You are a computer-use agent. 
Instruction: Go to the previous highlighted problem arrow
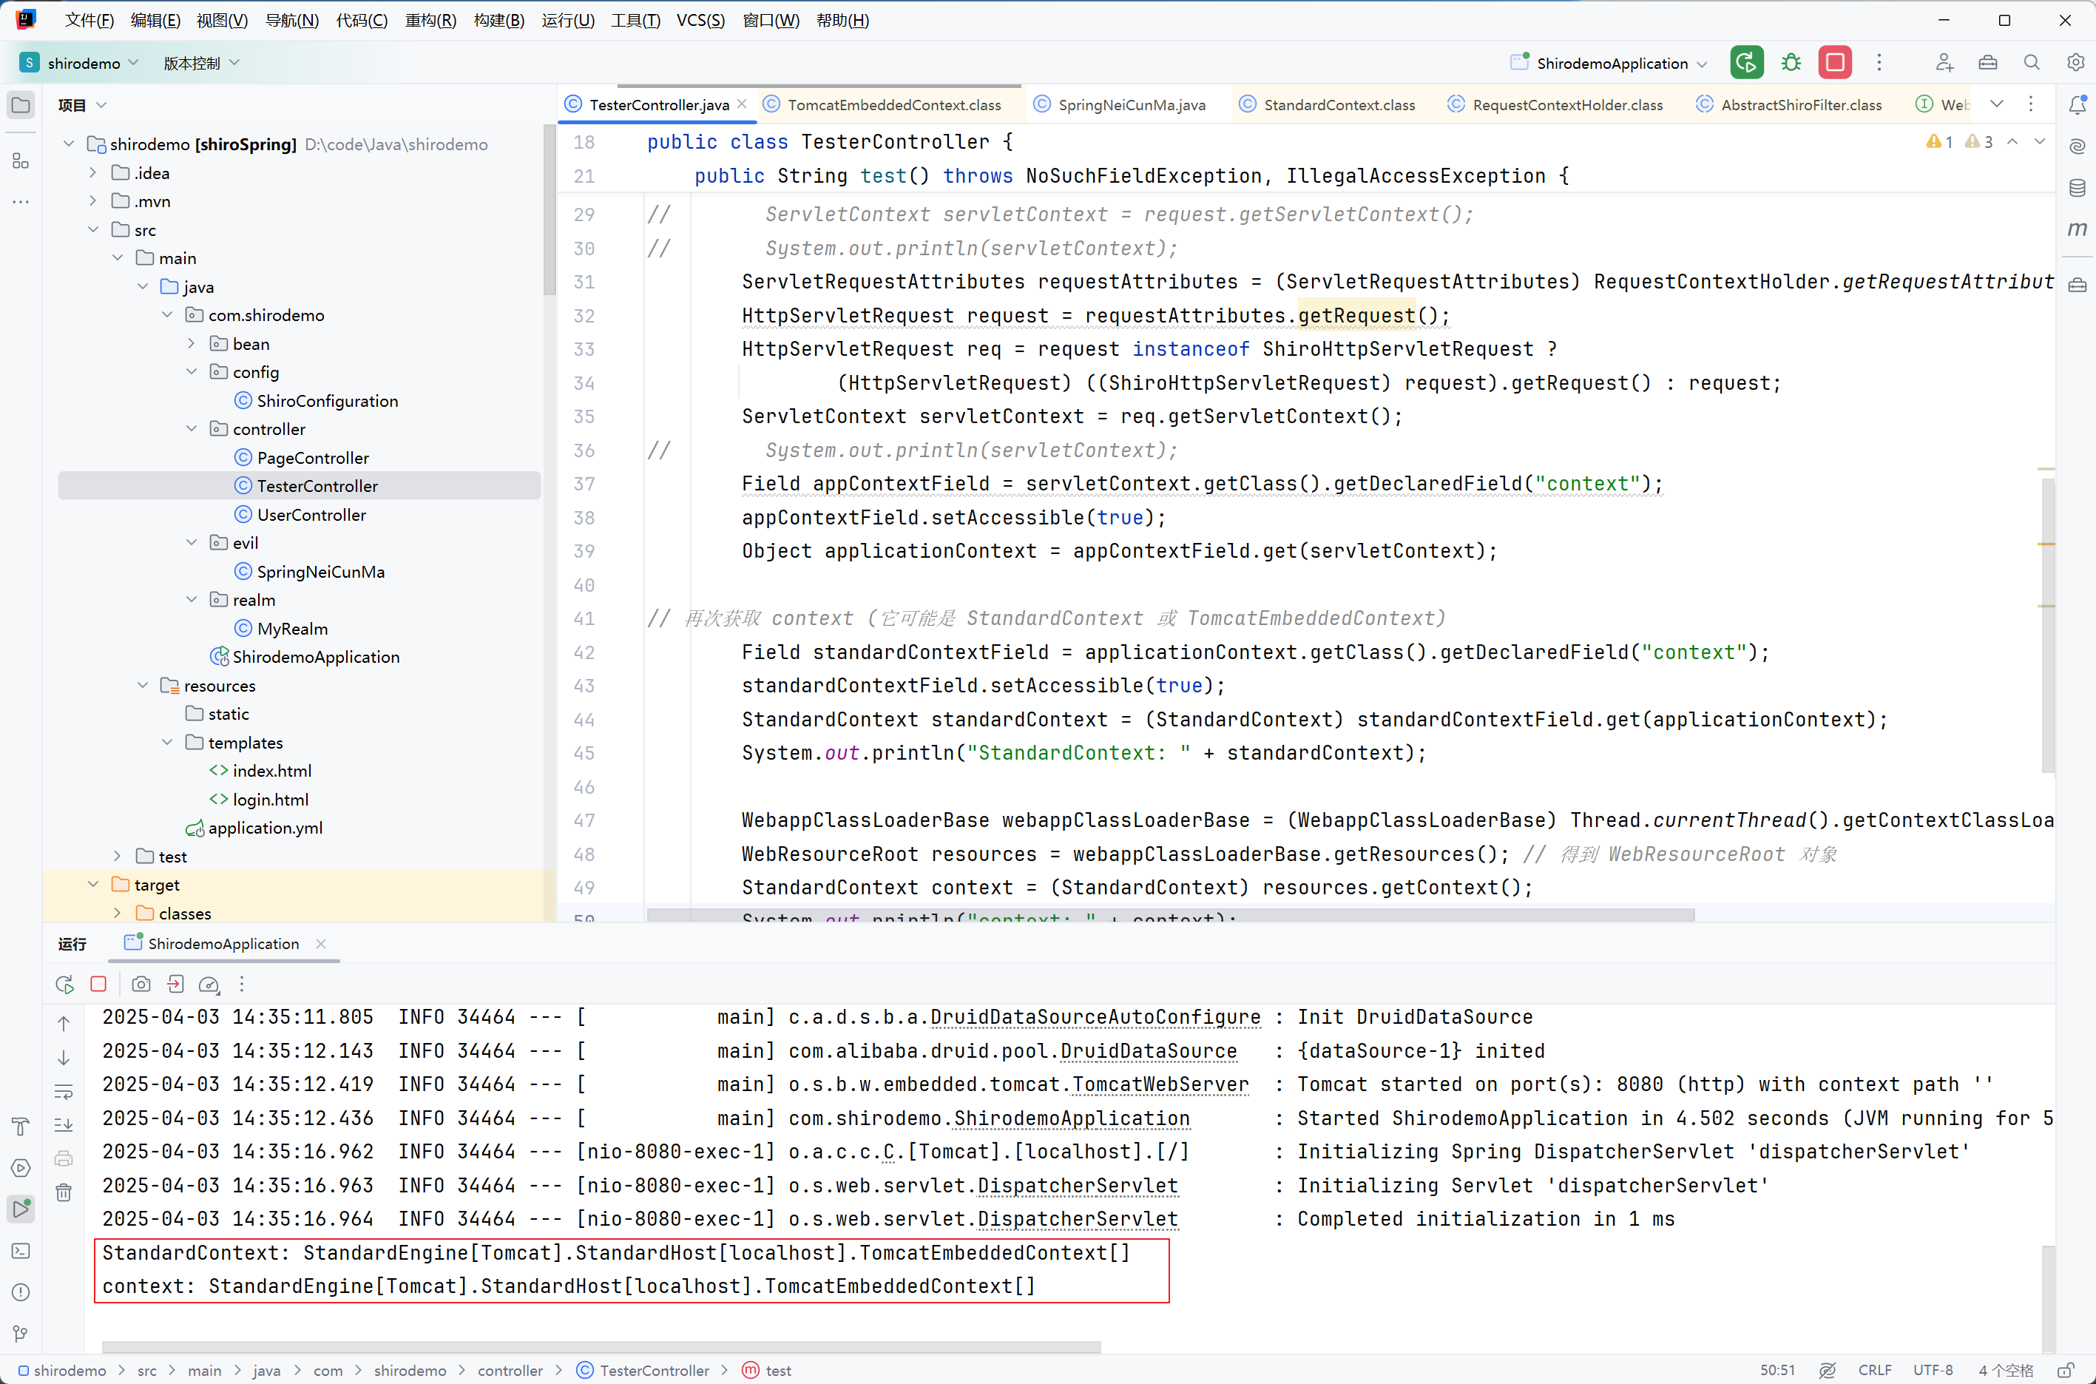click(2012, 142)
